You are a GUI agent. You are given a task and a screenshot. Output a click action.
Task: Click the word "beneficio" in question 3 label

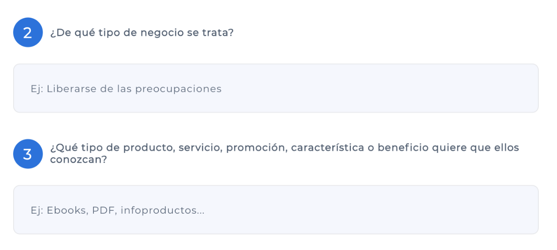pos(402,148)
